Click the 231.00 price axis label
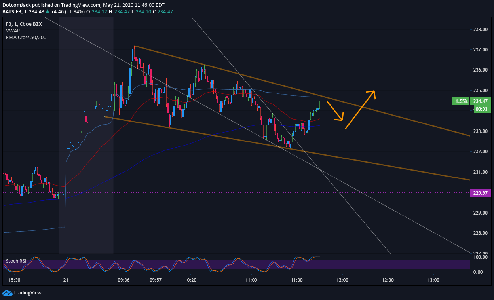This screenshot has height=300, width=494. (x=480, y=172)
